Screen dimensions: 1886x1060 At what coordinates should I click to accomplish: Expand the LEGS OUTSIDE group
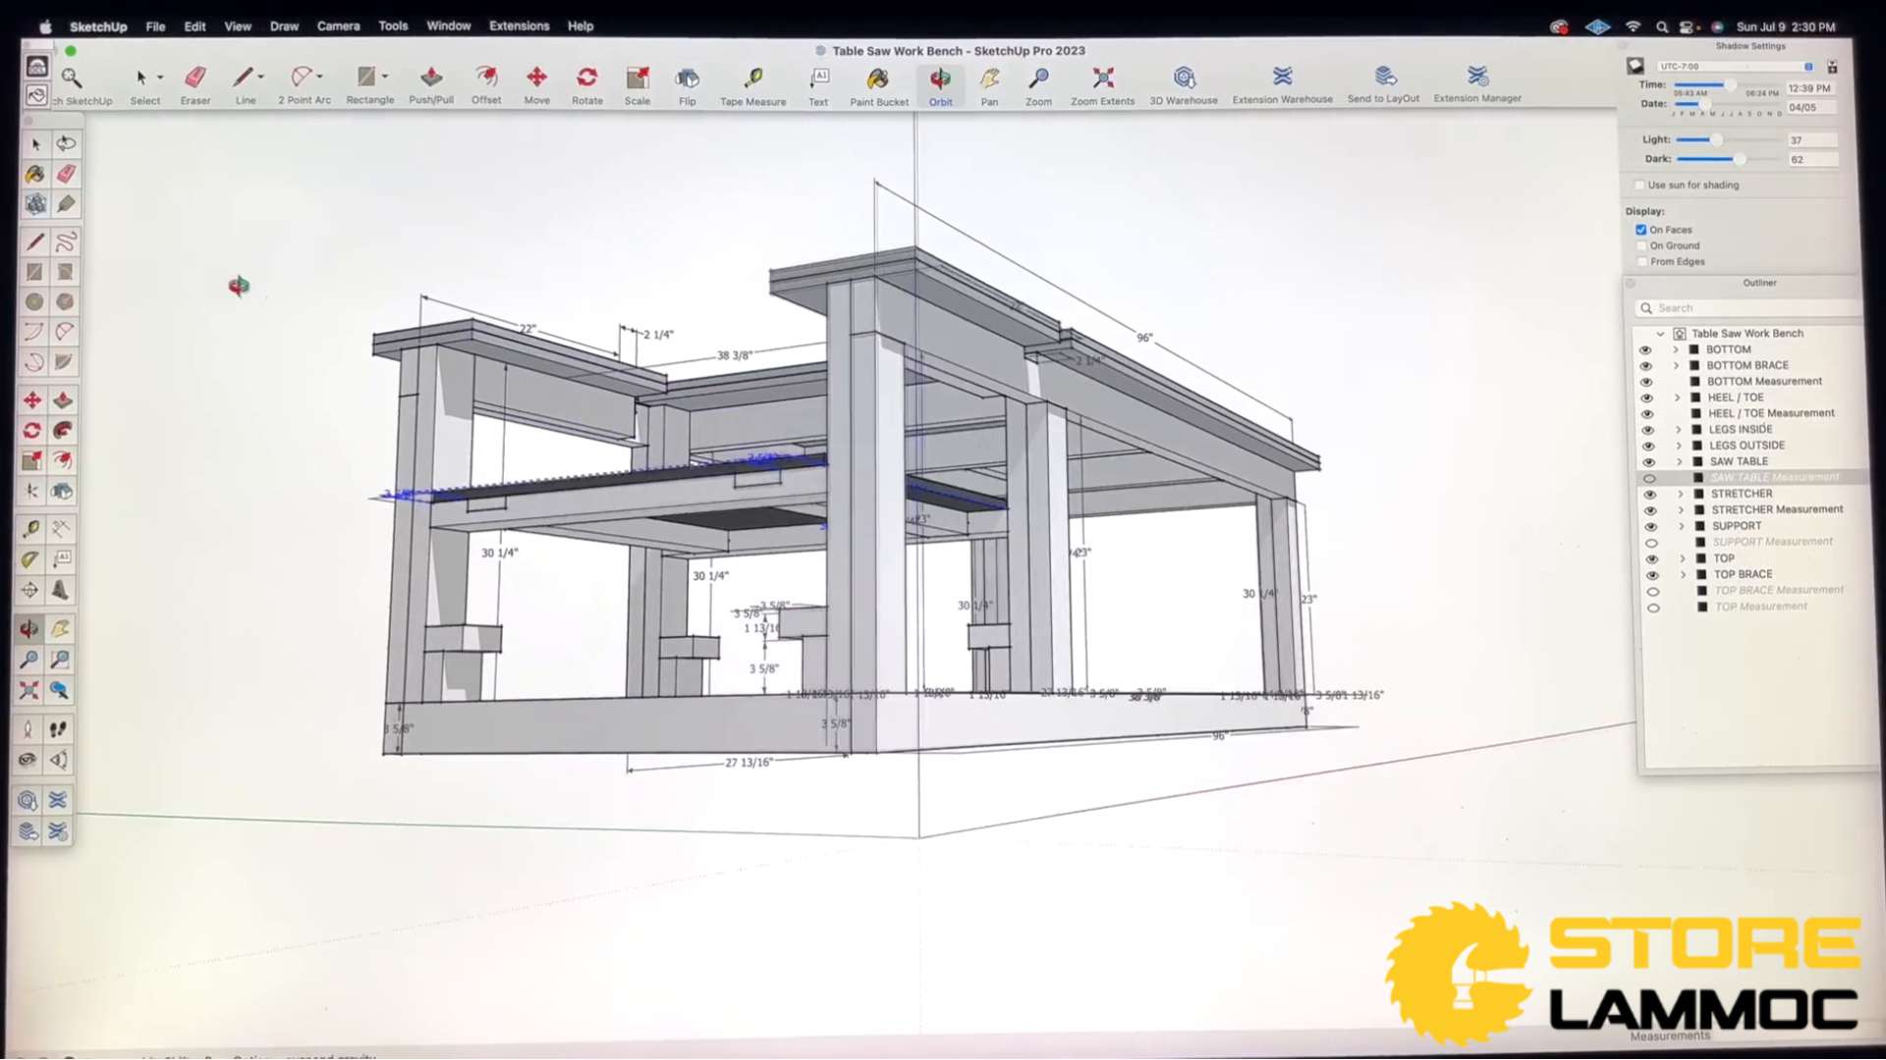coord(1679,446)
